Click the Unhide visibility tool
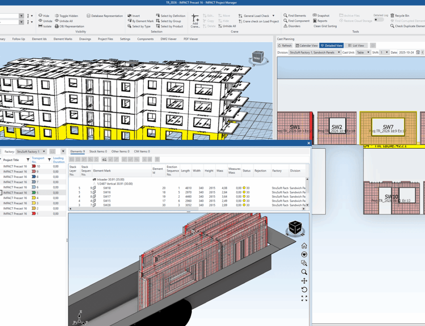This screenshot has height=326, width=425. (x=45, y=21)
